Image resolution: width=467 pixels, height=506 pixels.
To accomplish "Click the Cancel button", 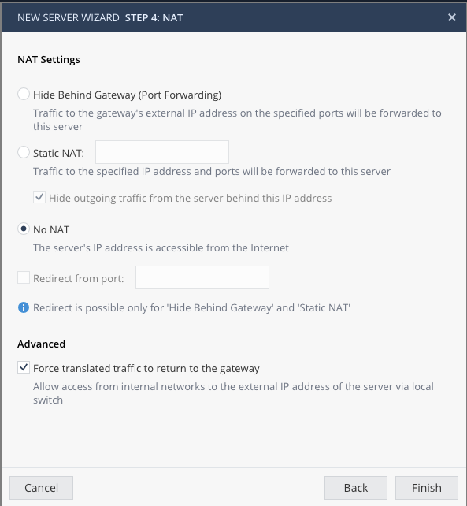I will tap(41, 488).
